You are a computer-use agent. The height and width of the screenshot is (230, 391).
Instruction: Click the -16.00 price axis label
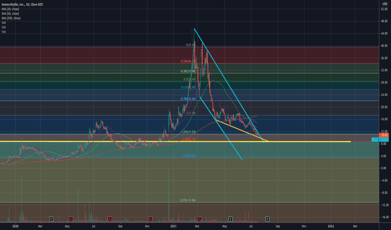pos(384,217)
